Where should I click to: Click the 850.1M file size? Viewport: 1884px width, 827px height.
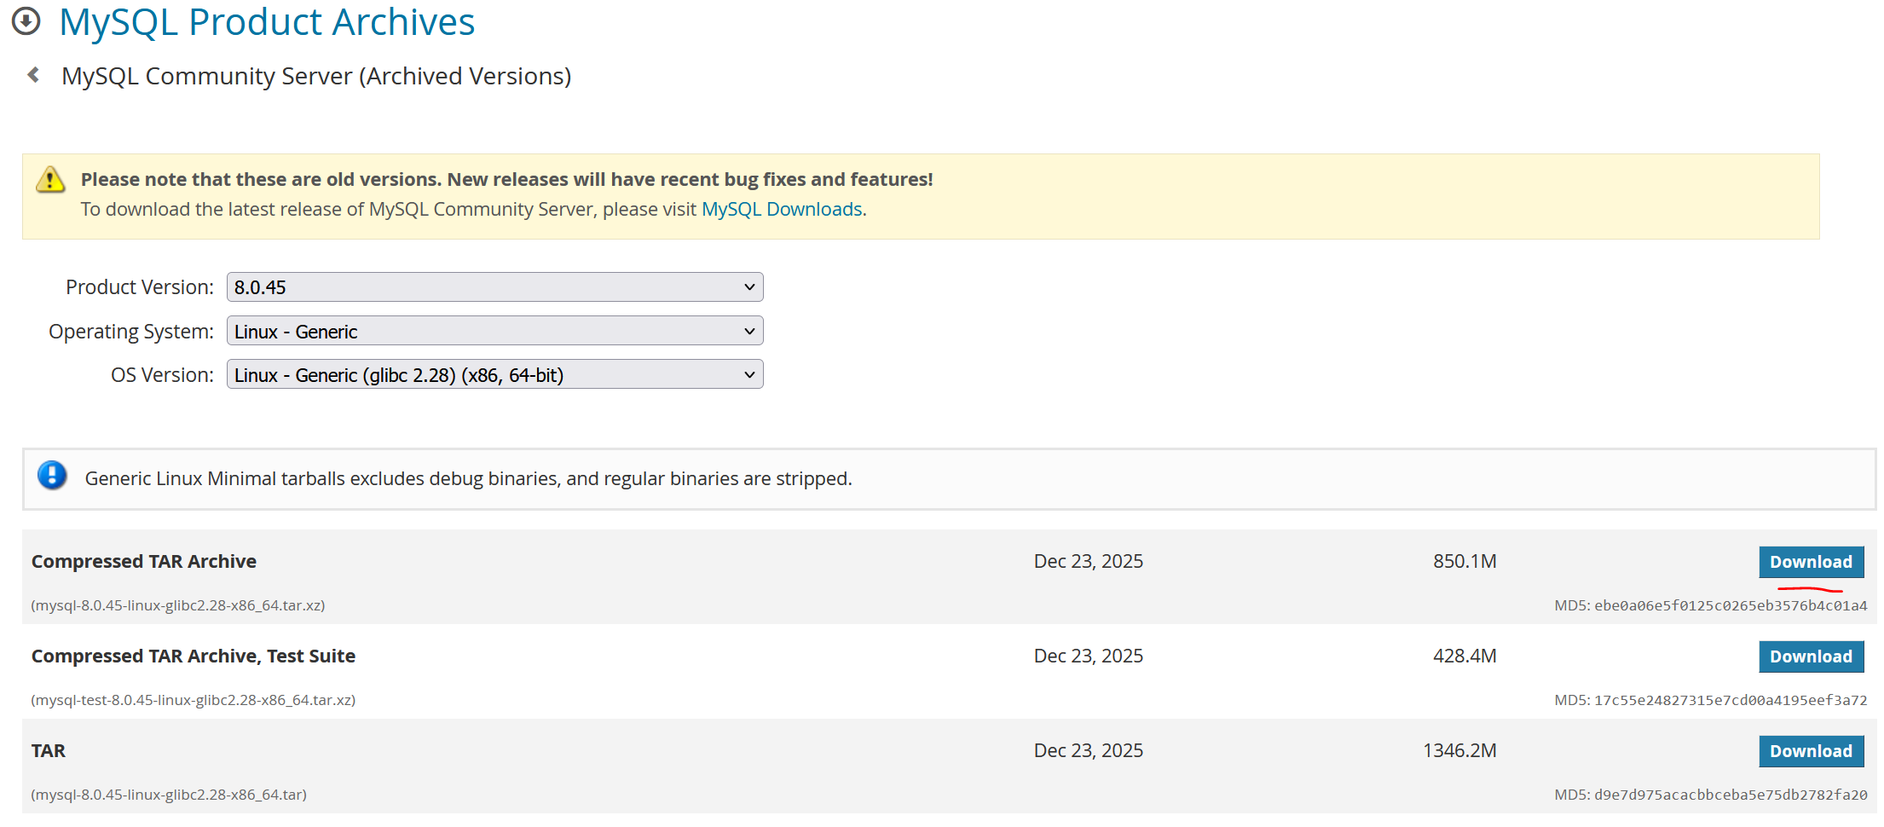(x=1465, y=561)
